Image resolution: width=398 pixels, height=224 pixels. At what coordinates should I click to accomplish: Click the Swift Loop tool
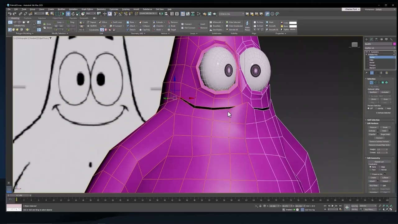pyautogui.click(x=115, y=22)
